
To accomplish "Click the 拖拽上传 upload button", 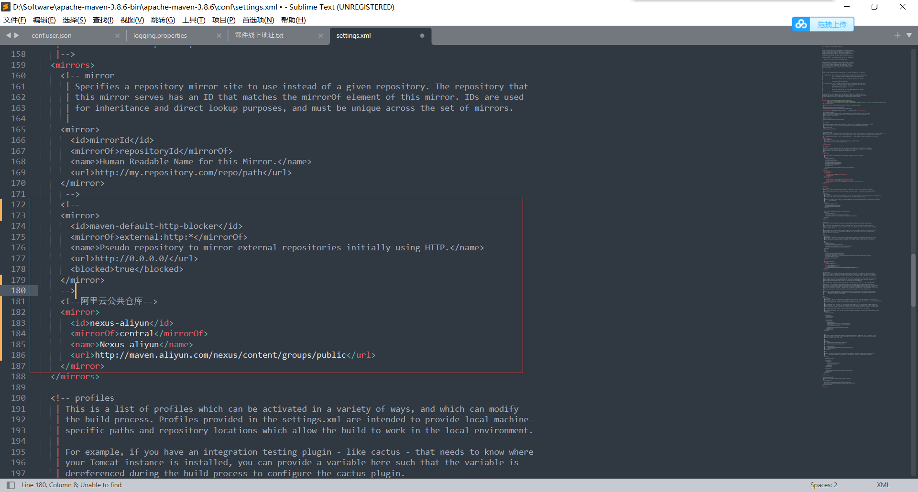I will tap(831, 24).
